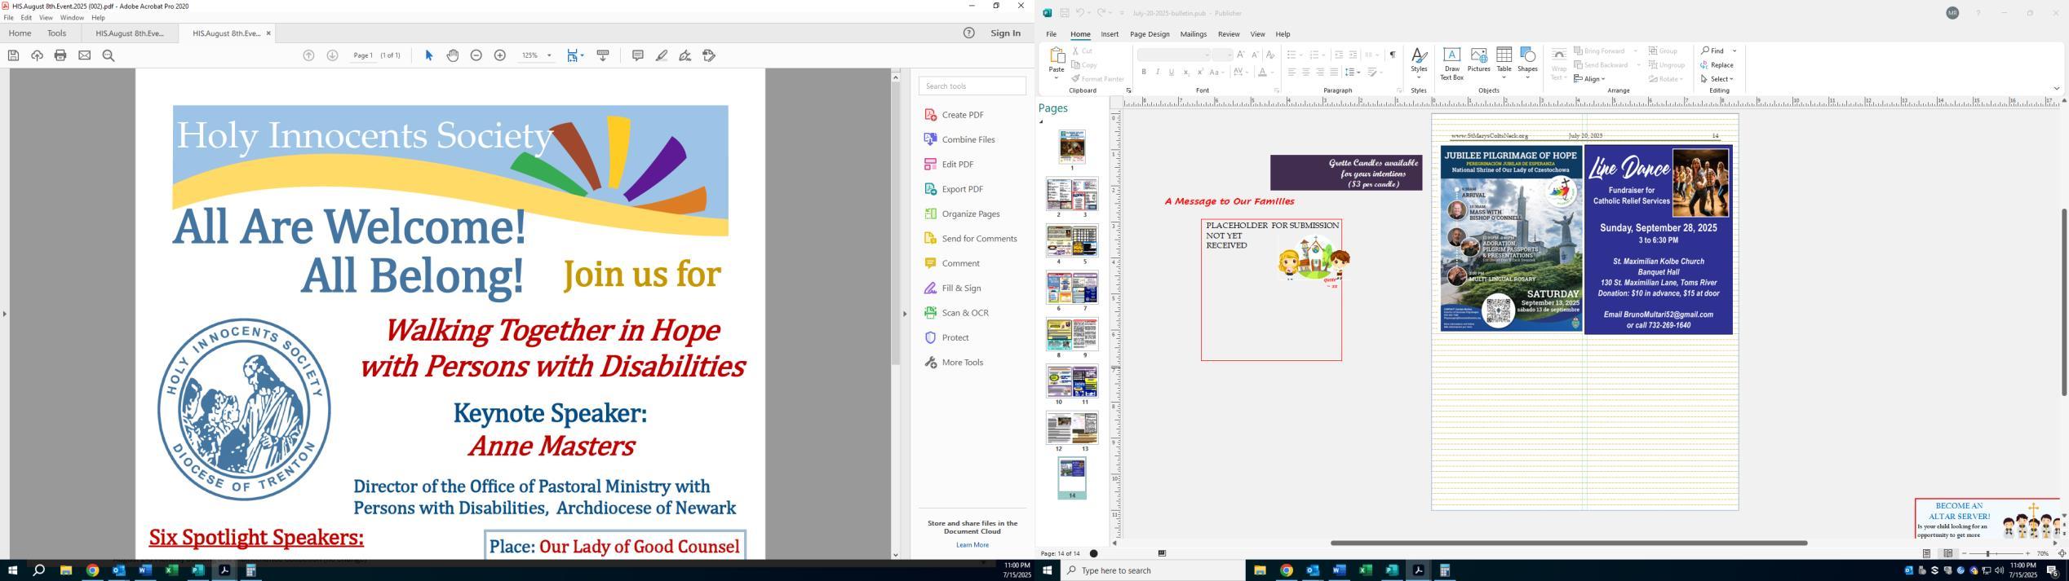Open the Insert tab in Publisher
Viewport: 2069px width, 581px height.
(1110, 34)
